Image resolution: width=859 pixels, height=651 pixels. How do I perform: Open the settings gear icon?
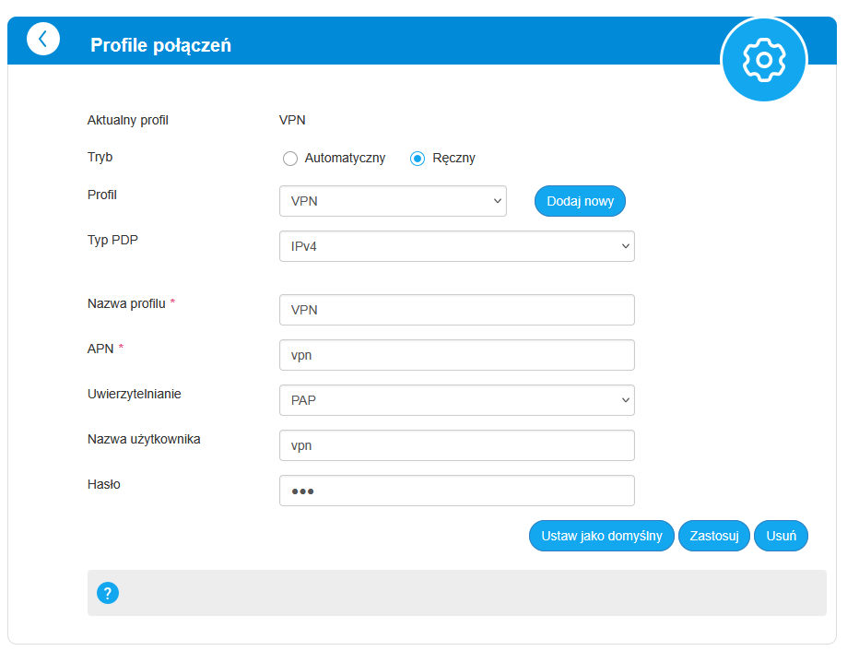pos(763,60)
